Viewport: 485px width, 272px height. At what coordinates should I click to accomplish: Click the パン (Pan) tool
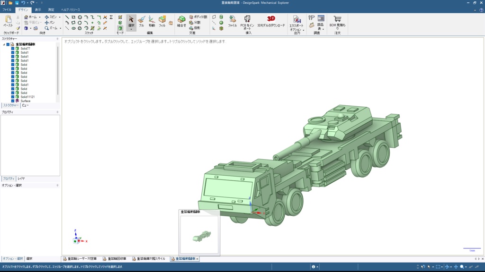coord(49,23)
